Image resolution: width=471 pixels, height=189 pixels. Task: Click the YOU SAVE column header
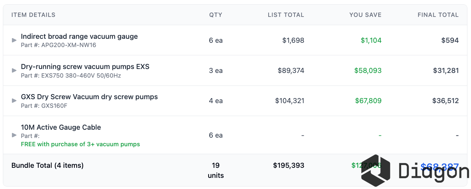(365, 15)
